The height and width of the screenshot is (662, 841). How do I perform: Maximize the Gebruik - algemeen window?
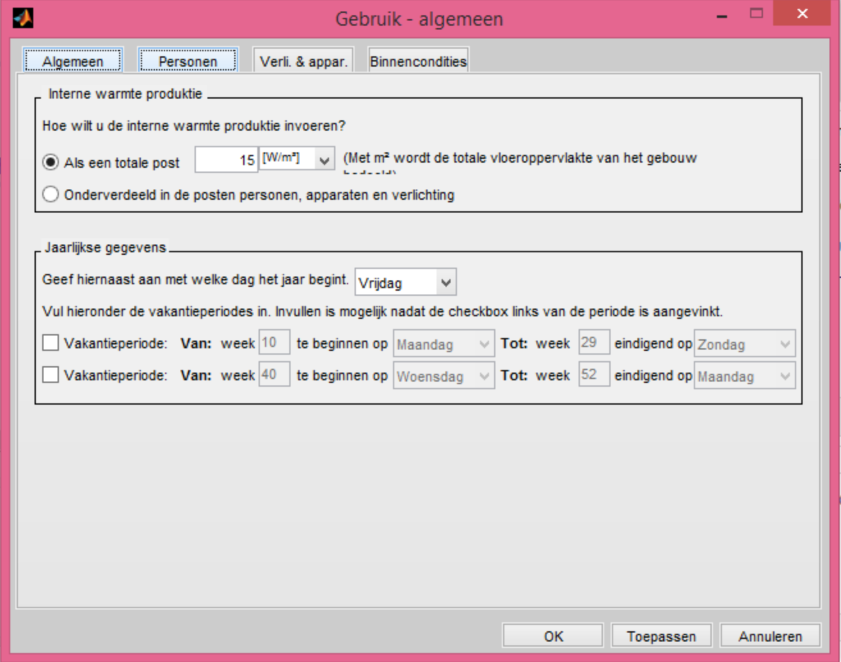click(757, 13)
